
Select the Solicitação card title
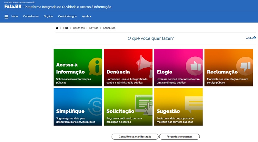coord(120,111)
